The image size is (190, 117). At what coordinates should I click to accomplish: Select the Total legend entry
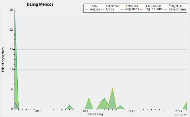tap(94, 6)
